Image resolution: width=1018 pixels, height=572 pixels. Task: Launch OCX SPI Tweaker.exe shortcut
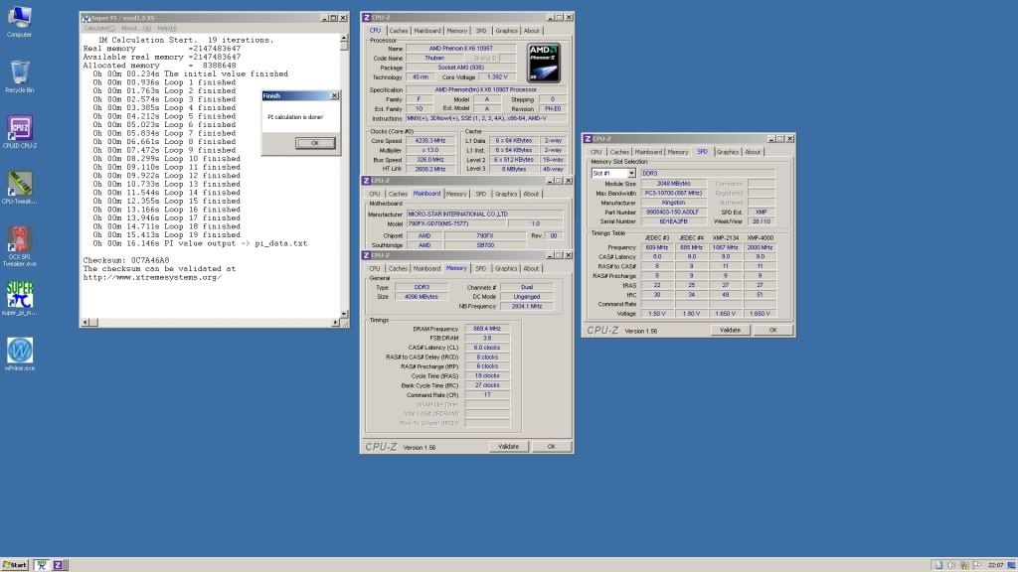19,239
